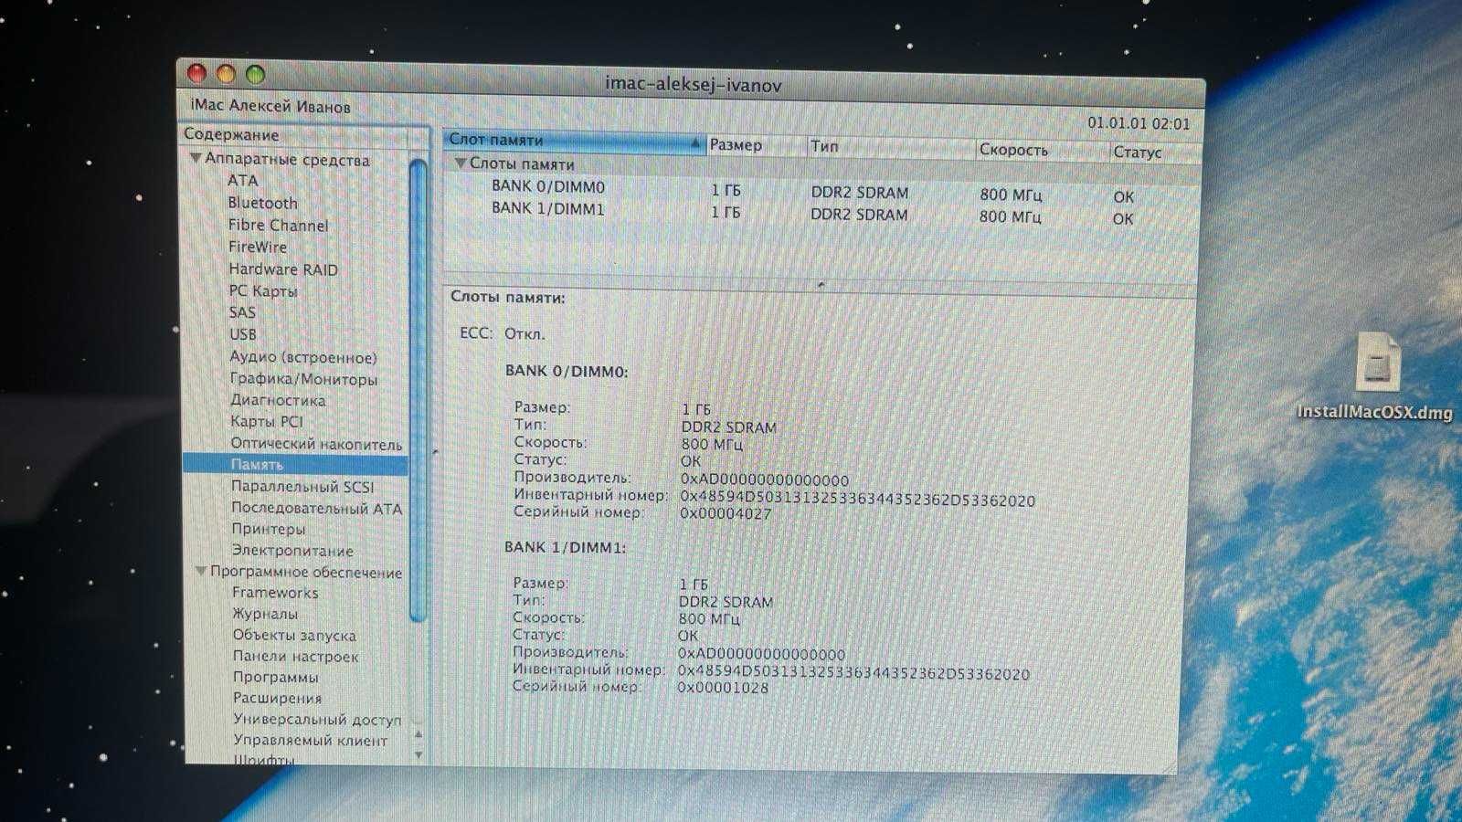Open Hardware RAID information

click(283, 269)
